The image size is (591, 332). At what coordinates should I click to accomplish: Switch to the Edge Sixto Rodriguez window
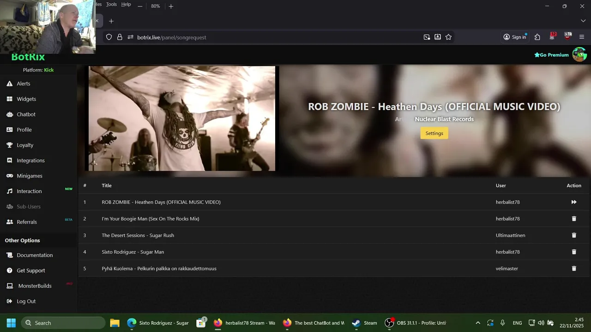(158, 323)
